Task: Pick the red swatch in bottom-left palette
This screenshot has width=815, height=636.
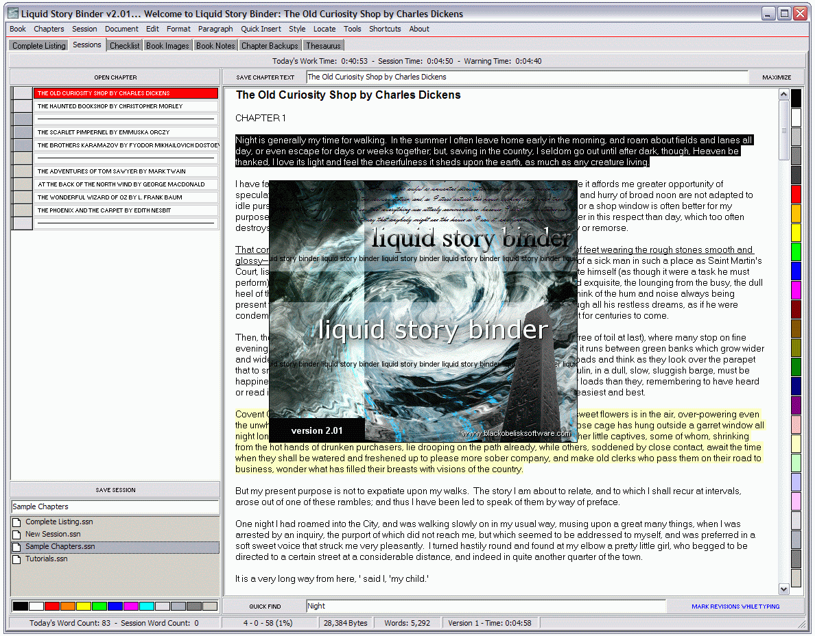Action: coord(52,607)
